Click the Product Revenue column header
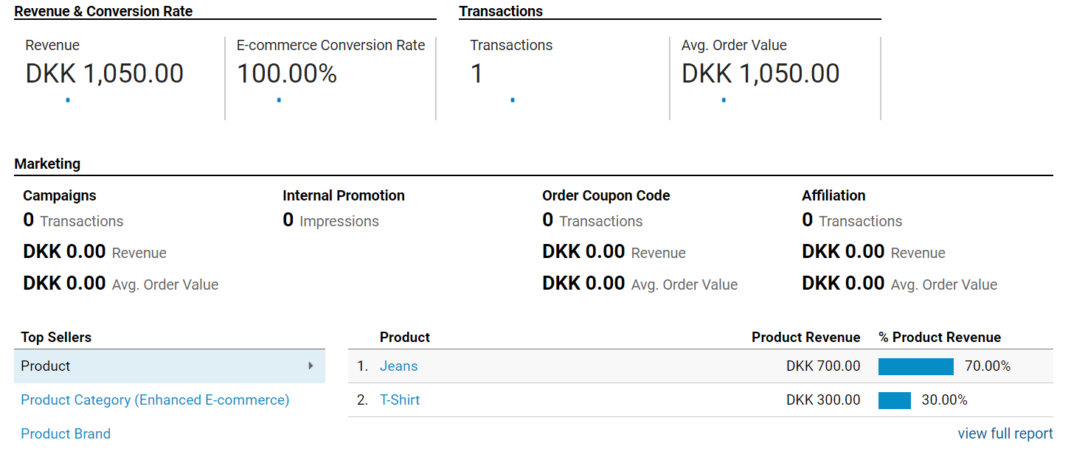The height and width of the screenshot is (457, 1071). tap(805, 338)
